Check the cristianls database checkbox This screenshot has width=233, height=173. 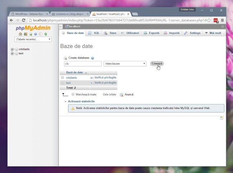(x=62, y=78)
